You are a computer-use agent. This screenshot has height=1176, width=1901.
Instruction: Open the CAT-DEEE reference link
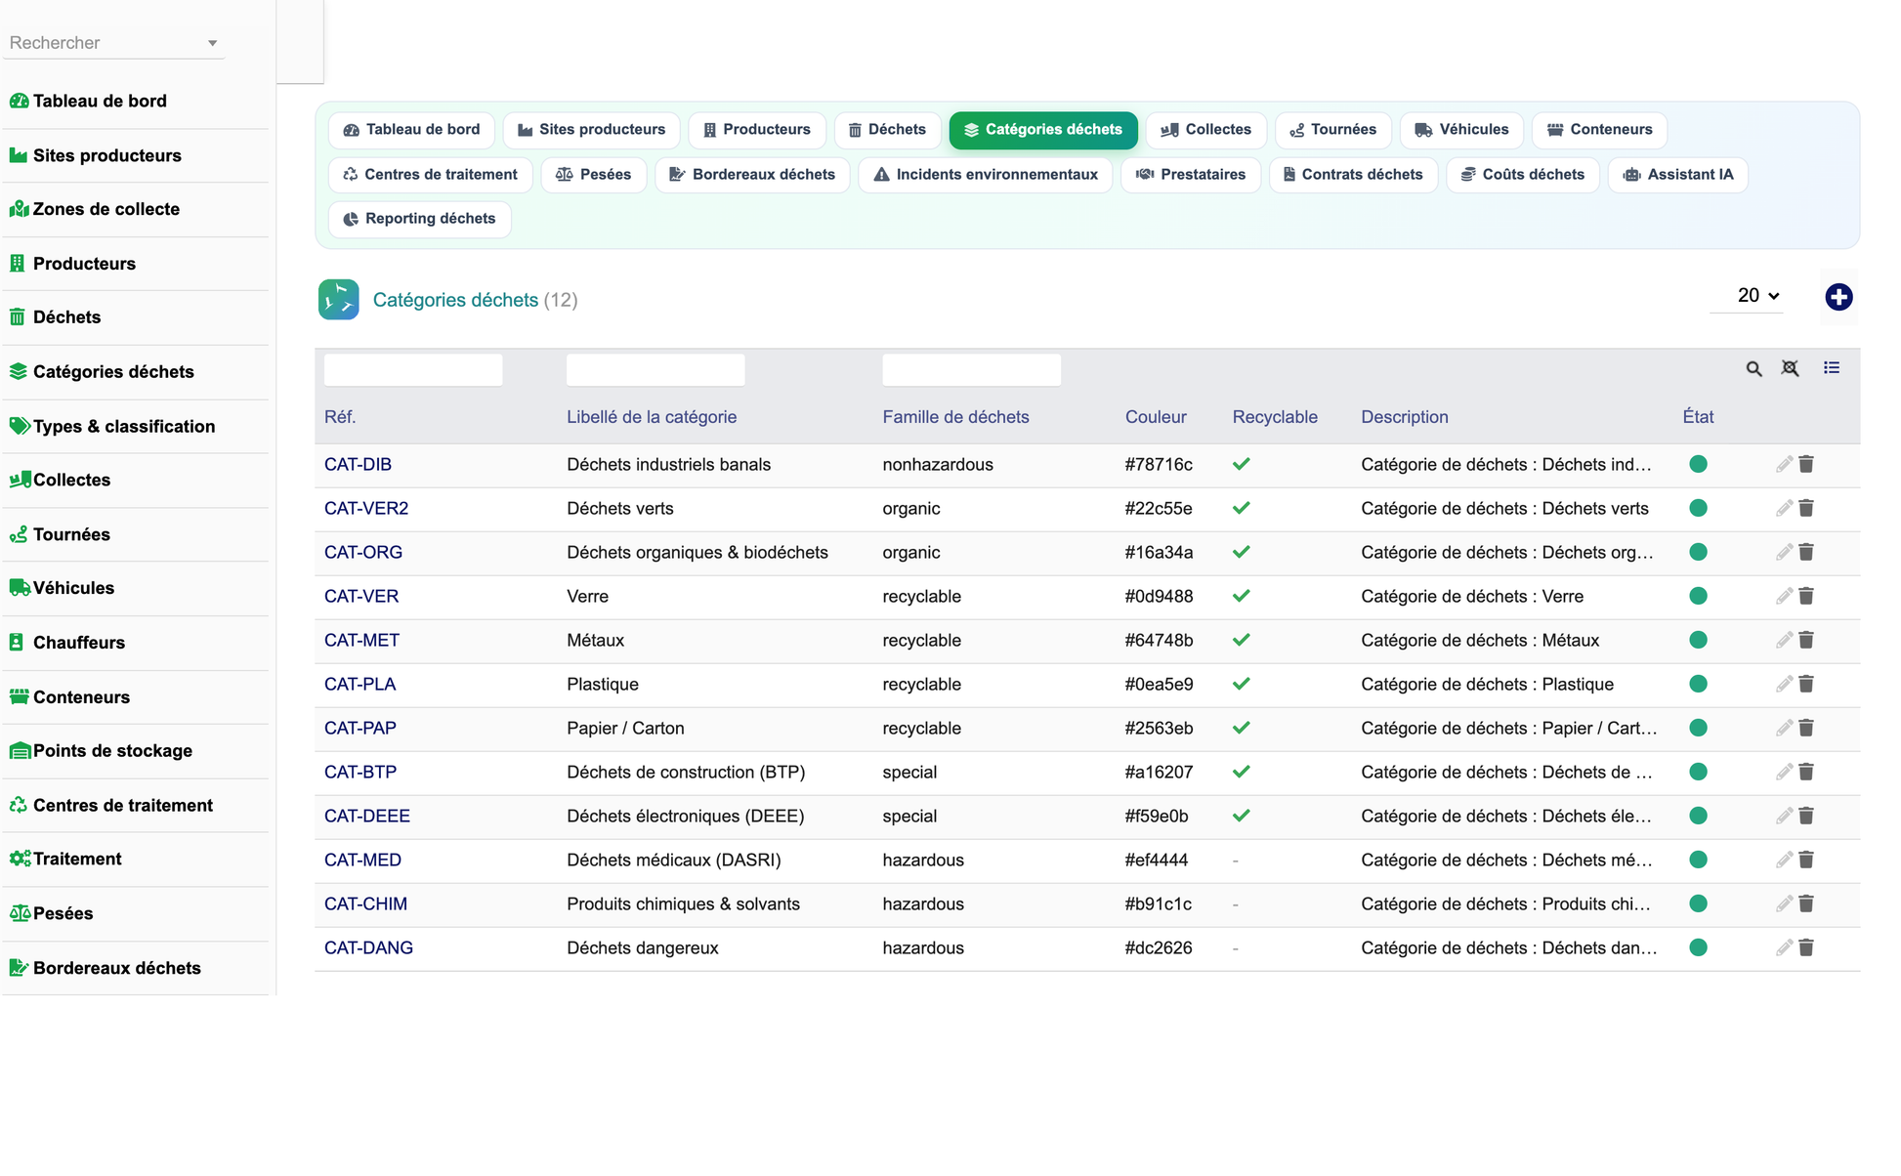pyautogui.click(x=367, y=816)
